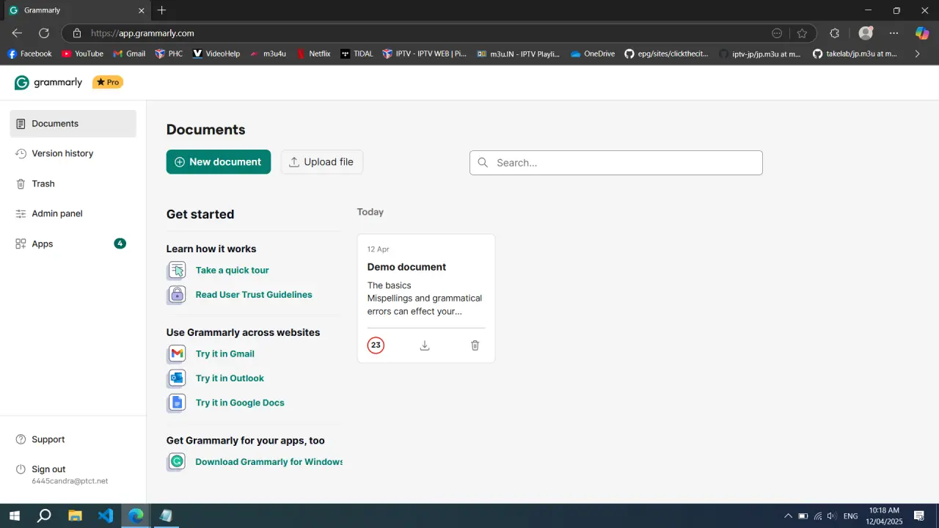
Task: Open the VideoHelp bookmark
Action: pos(216,54)
